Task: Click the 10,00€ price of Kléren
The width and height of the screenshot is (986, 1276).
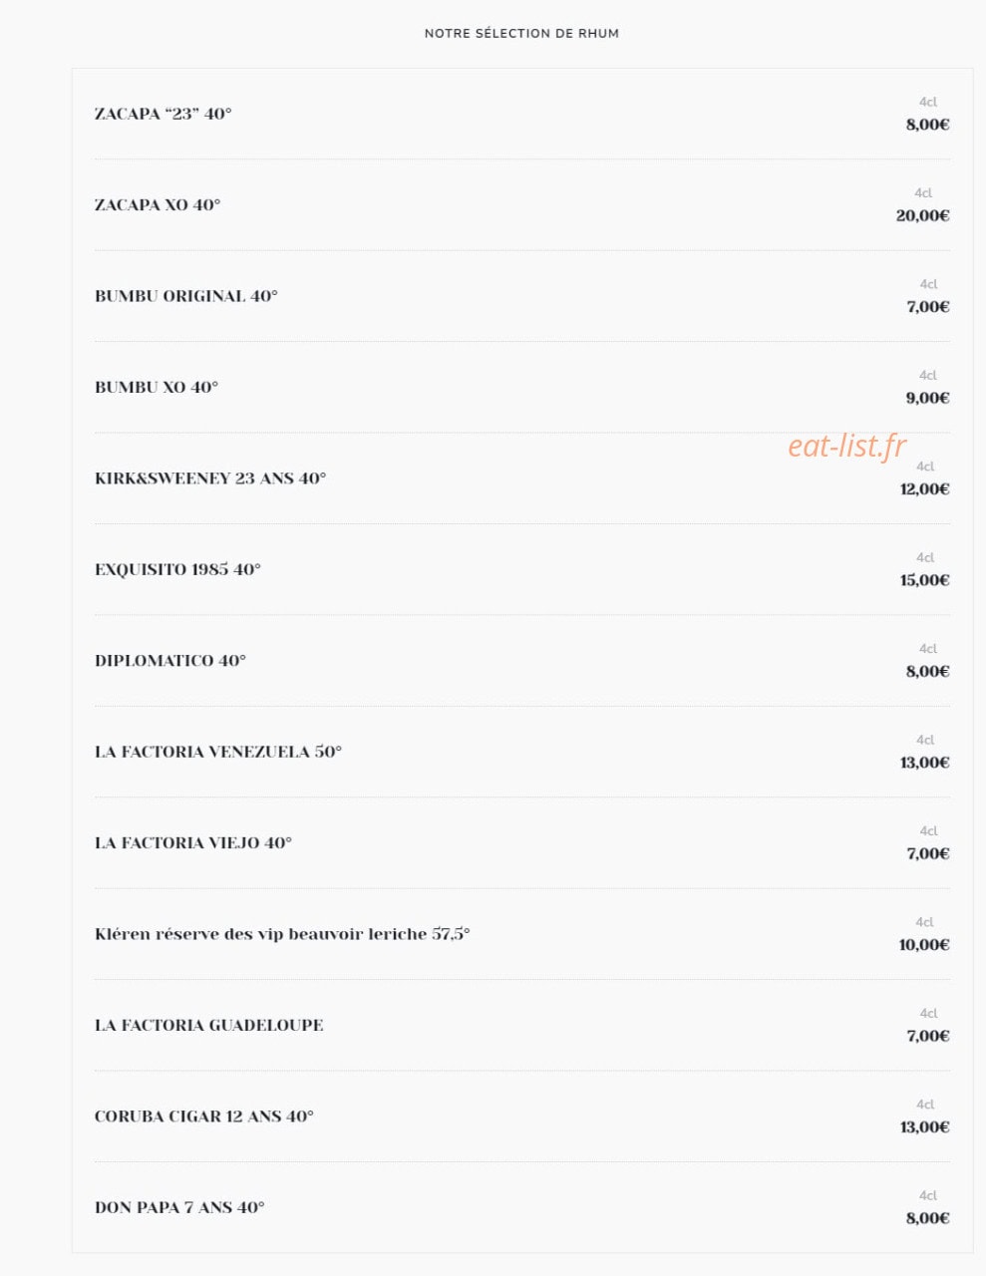Action: (924, 945)
